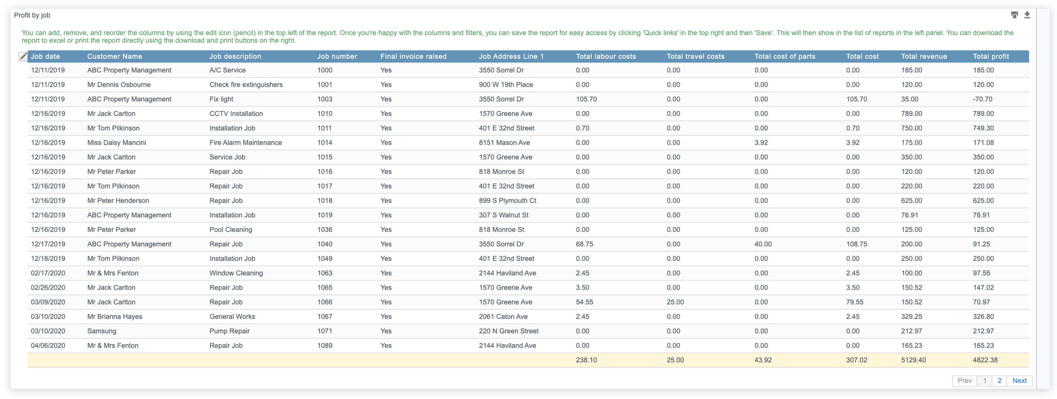Click the Total profit column header
The height and width of the screenshot is (399, 1057).
pos(991,57)
